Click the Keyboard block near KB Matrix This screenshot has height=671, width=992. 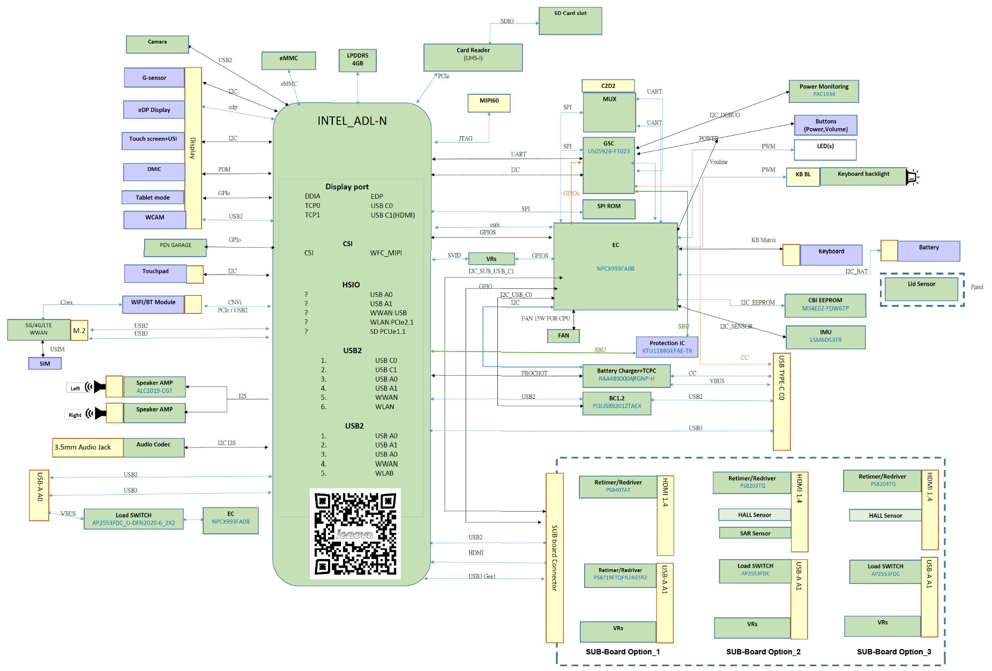831,255
